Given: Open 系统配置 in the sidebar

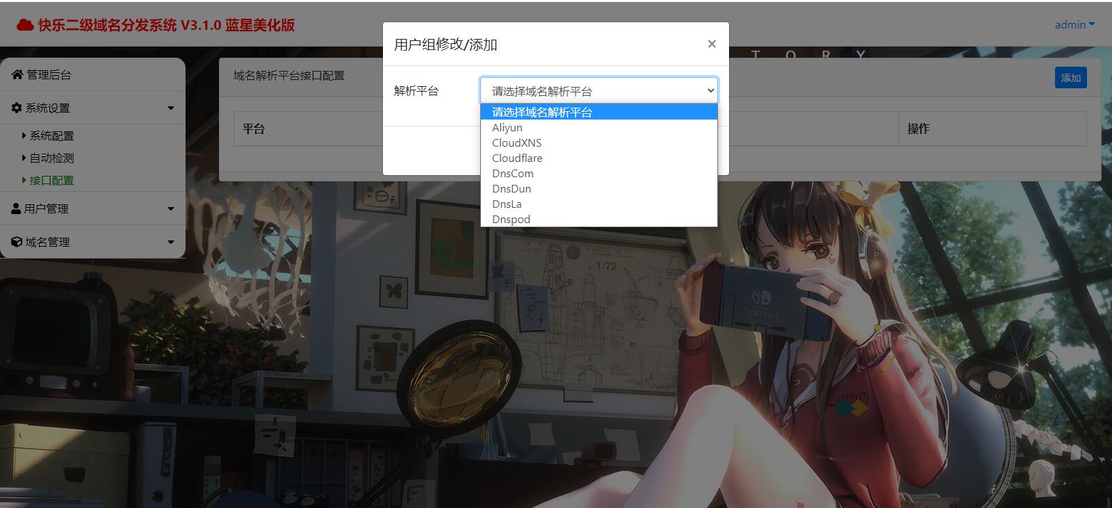Looking at the screenshot, I should [x=51, y=136].
